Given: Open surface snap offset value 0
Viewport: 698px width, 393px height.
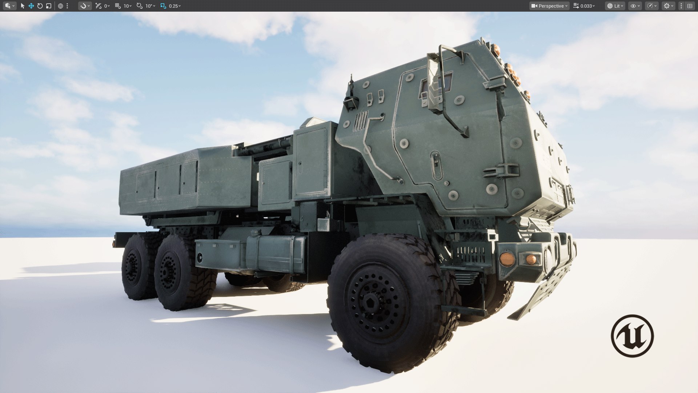Looking at the screenshot, I should pyautogui.click(x=107, y=6).
